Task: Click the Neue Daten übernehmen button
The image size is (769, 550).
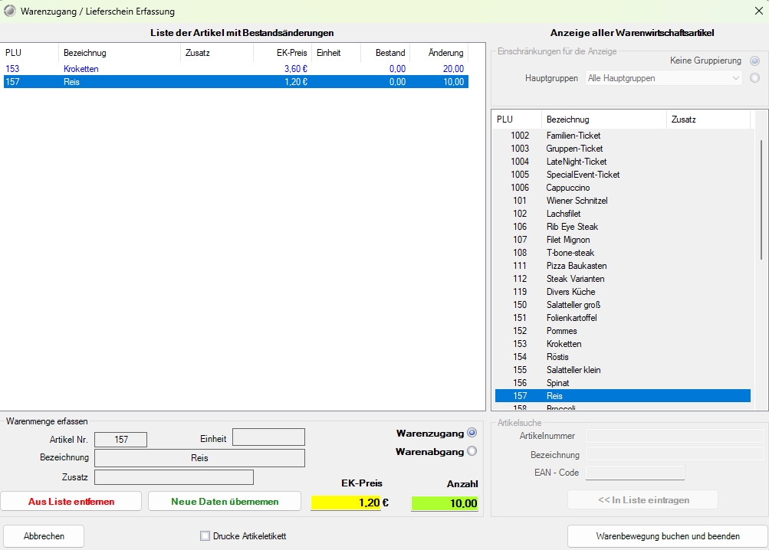Action: [x=225, y=502]
